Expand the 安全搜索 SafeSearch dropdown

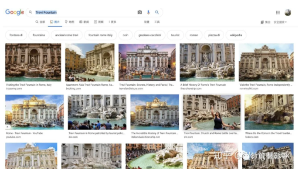click(280, 22)
